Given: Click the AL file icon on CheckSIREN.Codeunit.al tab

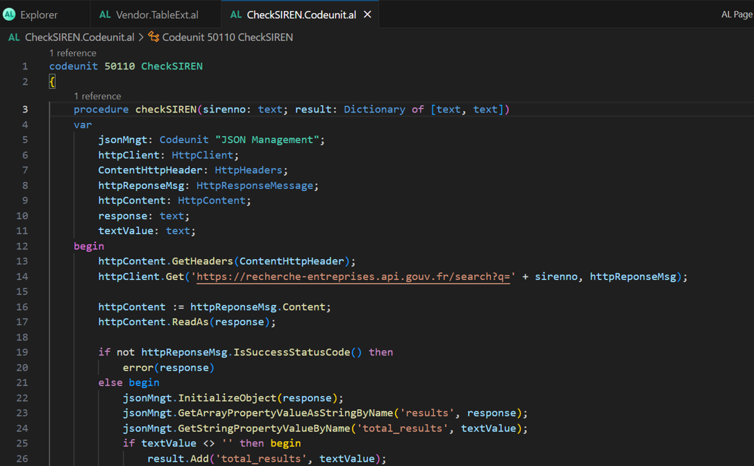Looking at the screenshot, I should click(x=236, y=15).
